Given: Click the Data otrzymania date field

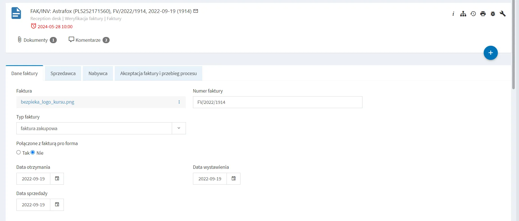Looking at the screenshot, I should click(x=33, y=179).
